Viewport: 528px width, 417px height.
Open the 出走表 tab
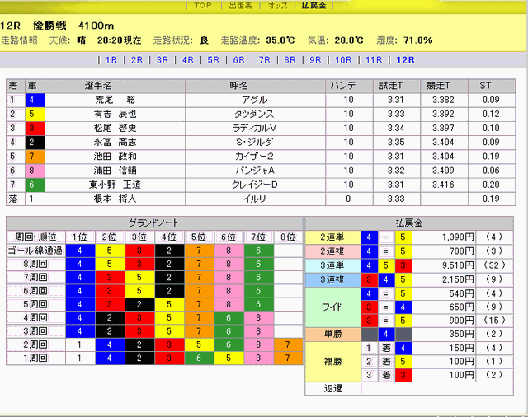point(240,6)
